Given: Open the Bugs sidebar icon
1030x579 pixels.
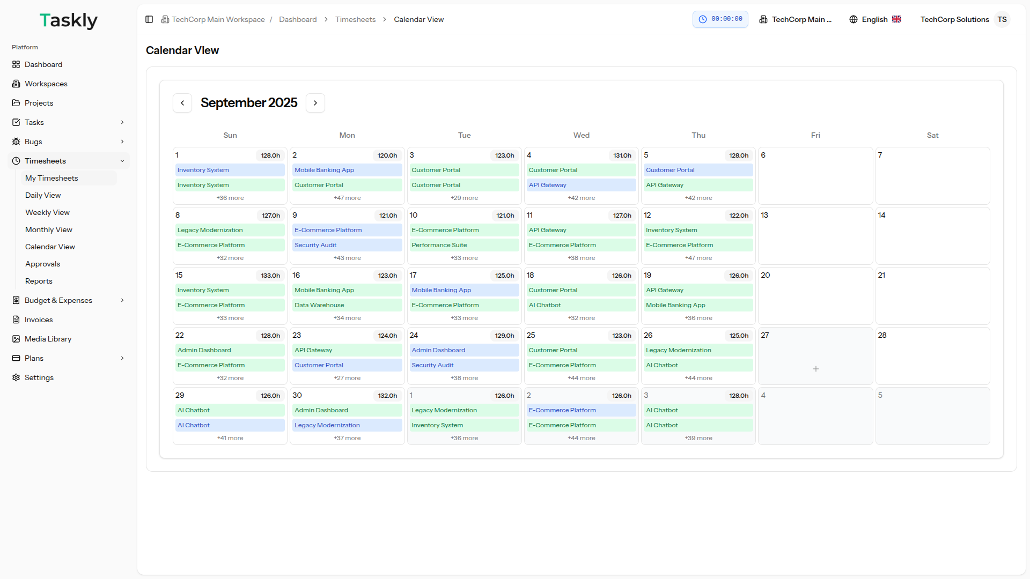Looking at the screenshot, I should [16, 142].
